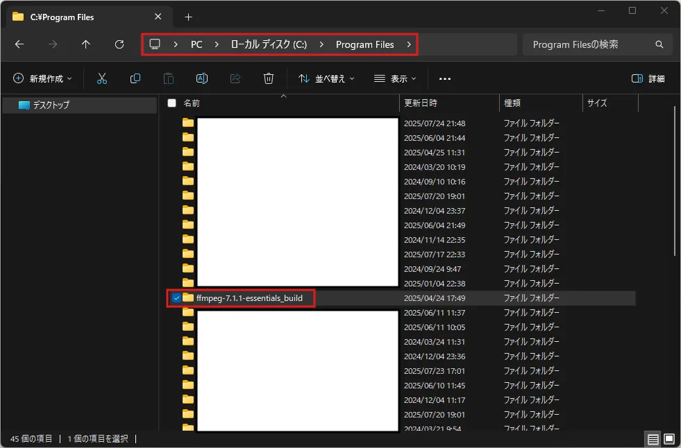This screenshot has height=448, width=681.
Task: Click the 1 個の項目を選択 status text
Action: click(x=98, y=439)
